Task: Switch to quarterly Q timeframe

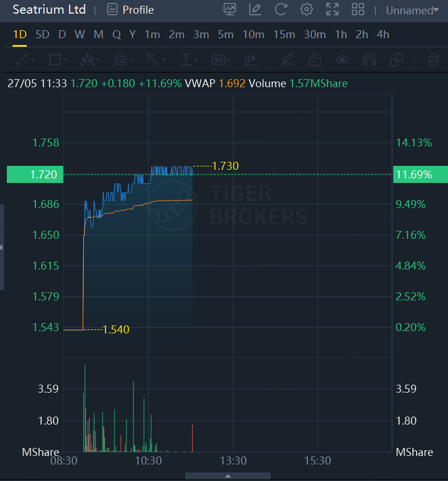Action: point(117,35)
